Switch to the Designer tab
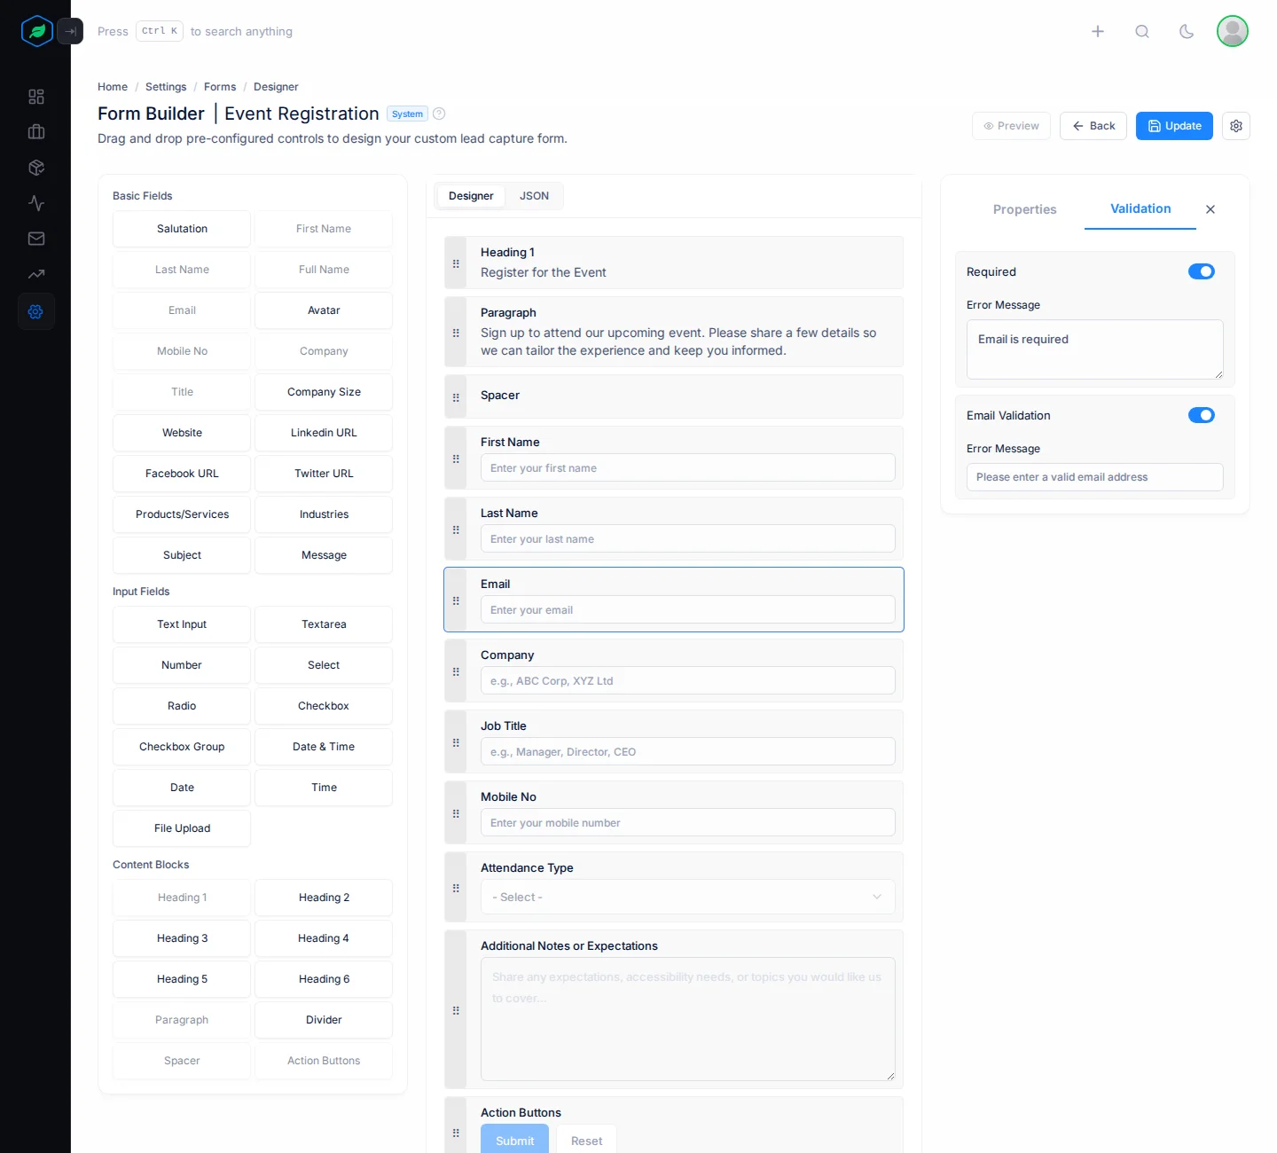This screenshot has height=1153, width=1277. 471,196
